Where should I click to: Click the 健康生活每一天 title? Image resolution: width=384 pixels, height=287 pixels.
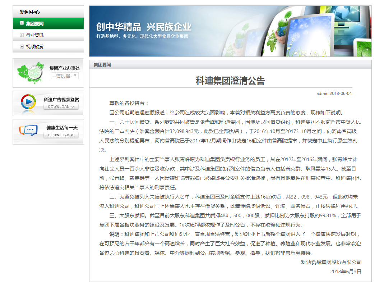tap(62, 128)
